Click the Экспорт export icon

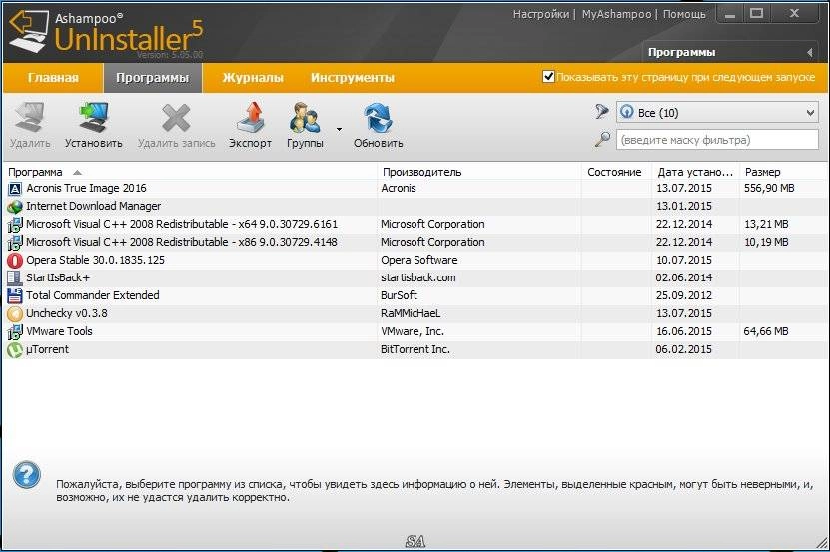(251, 117)
